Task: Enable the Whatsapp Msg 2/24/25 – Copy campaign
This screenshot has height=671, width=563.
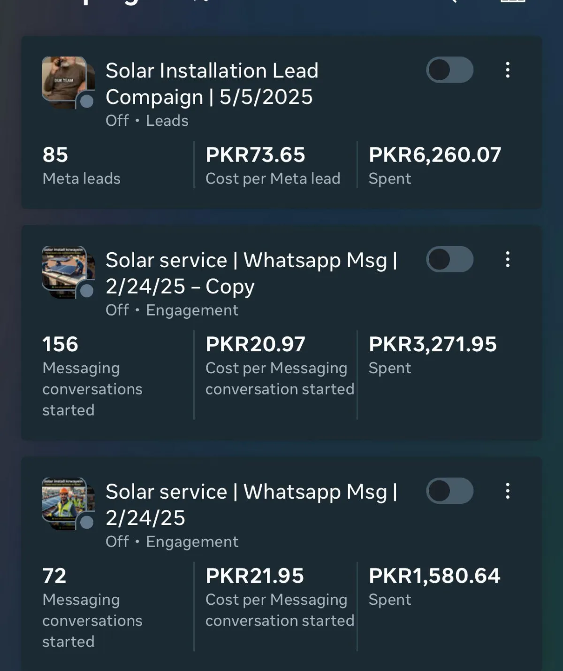Action: 449,259
